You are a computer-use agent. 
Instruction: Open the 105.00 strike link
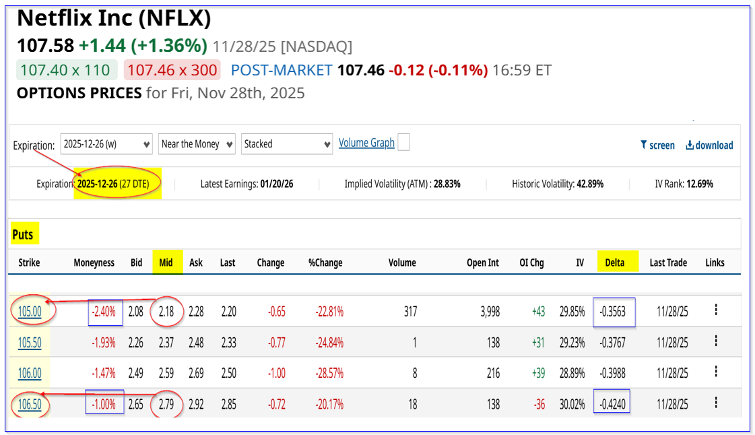[28, 311]
